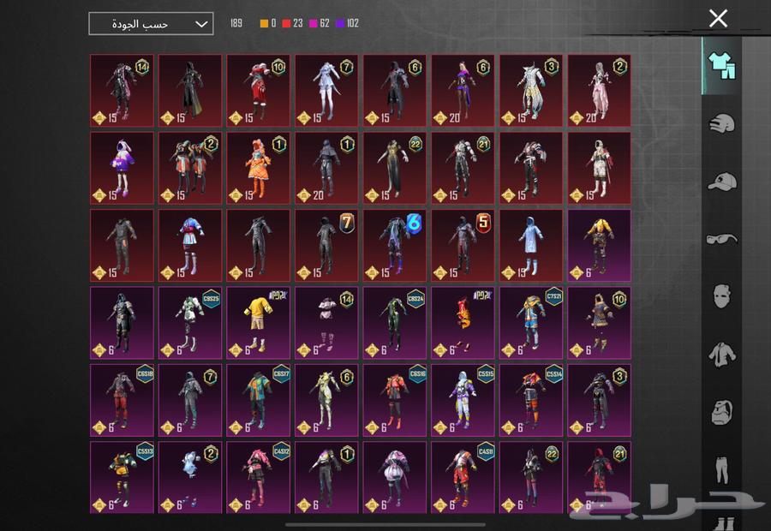Select the gold hooded outfit with badge 10
Screen dimensions: 771x531
600,323
